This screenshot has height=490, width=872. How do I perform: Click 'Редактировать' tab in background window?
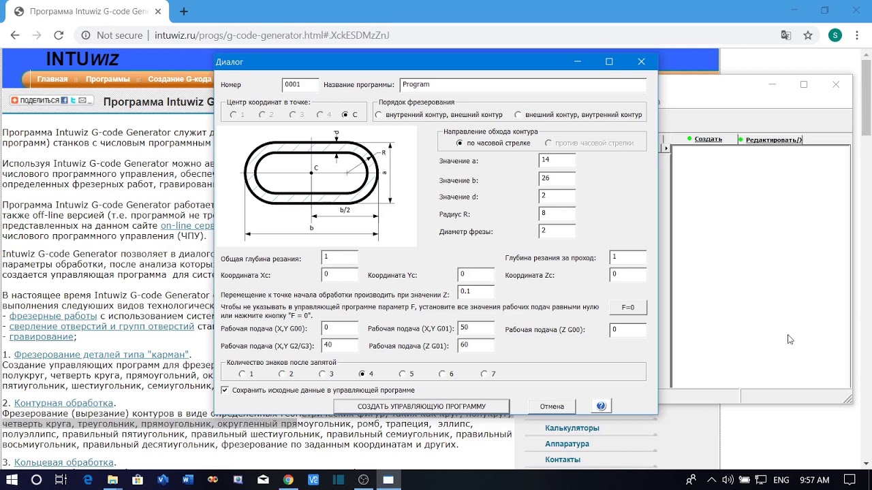click(x=774, y=140)
